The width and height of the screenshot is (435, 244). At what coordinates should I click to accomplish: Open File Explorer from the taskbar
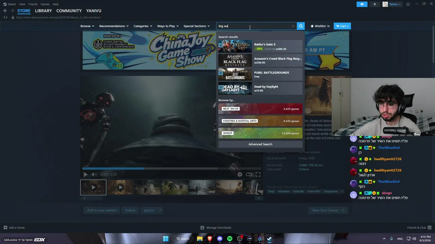coord(200,239)
